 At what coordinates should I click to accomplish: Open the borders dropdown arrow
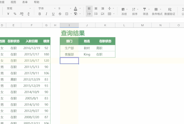pyautogui.click(x=71, y=14)
